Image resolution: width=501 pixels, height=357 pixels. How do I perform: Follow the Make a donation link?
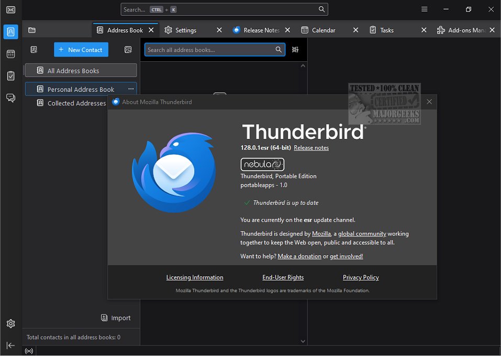point(299,256)
